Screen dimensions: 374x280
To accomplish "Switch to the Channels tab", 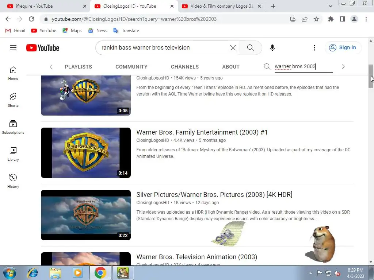I will 185,67.
